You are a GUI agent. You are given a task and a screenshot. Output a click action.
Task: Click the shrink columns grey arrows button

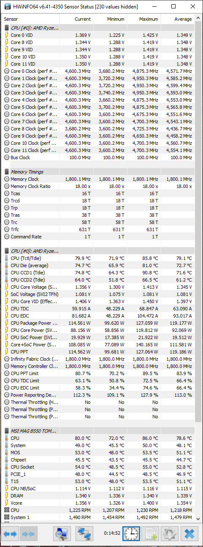click(x=28, y=534)
